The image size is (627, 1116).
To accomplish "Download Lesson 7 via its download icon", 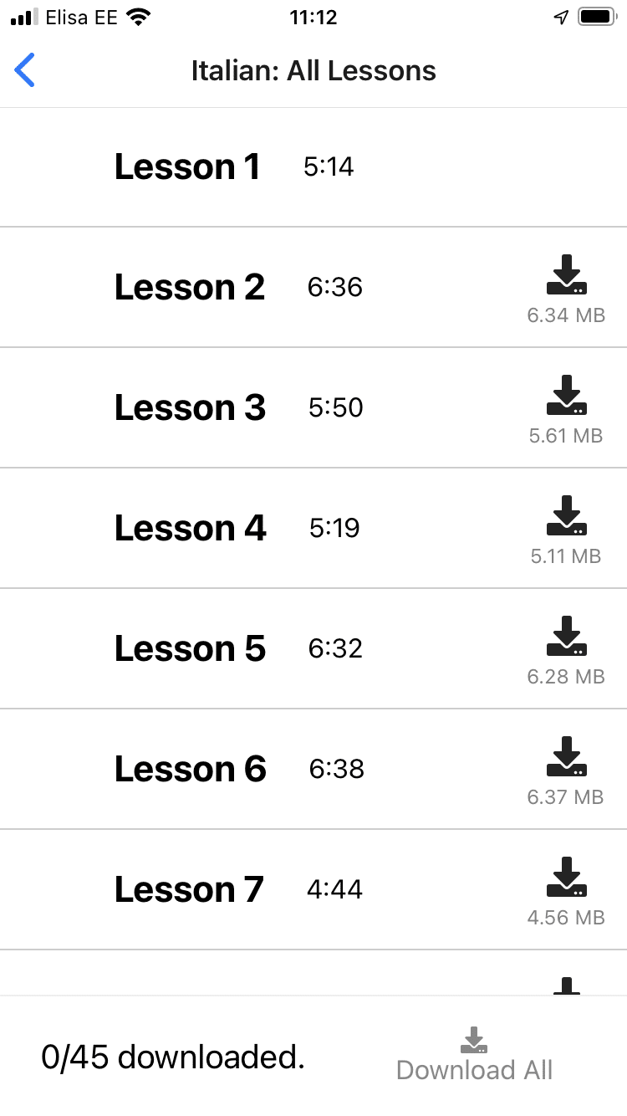I will point(567,878).
